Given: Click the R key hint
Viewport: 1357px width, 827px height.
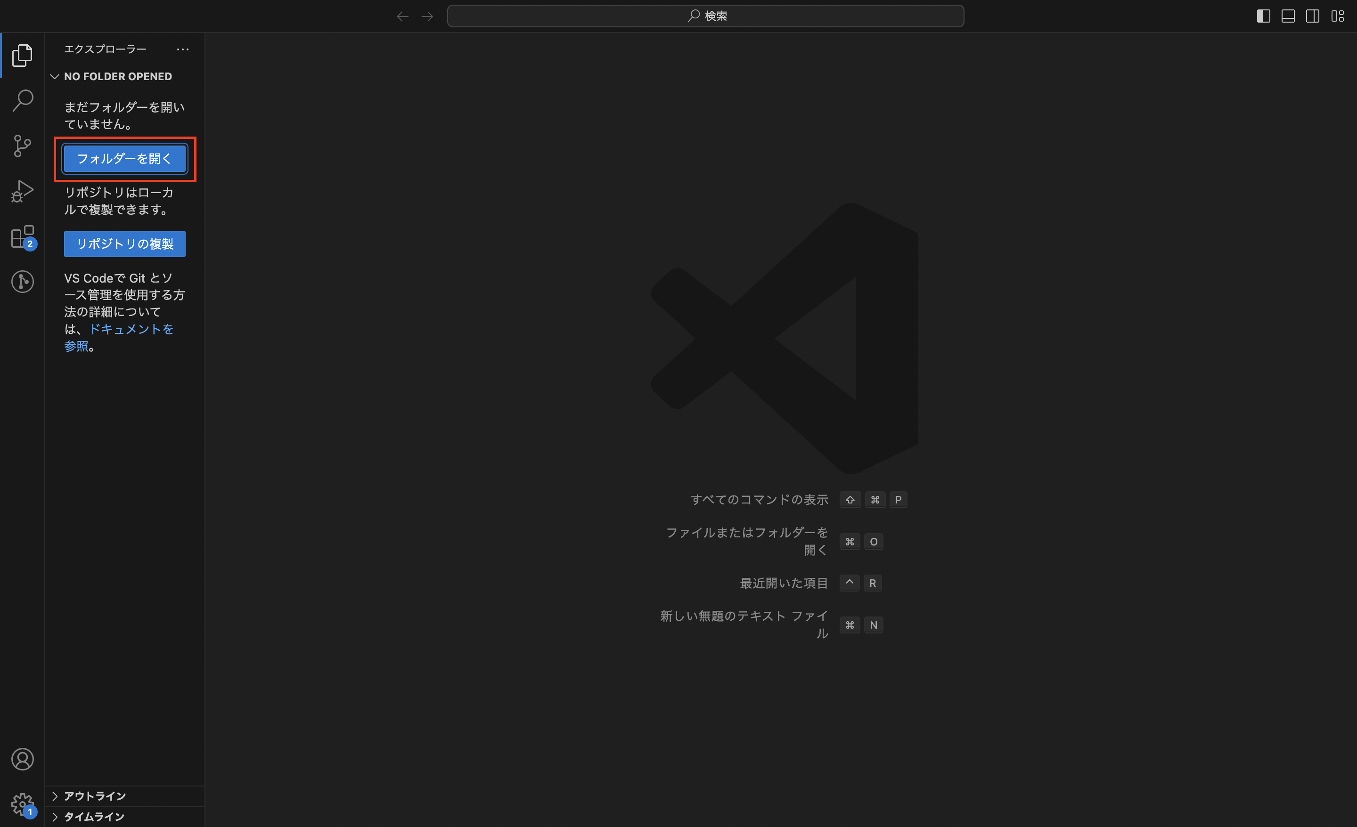Looking at the screenshot, I should click(x=872, y=583).
